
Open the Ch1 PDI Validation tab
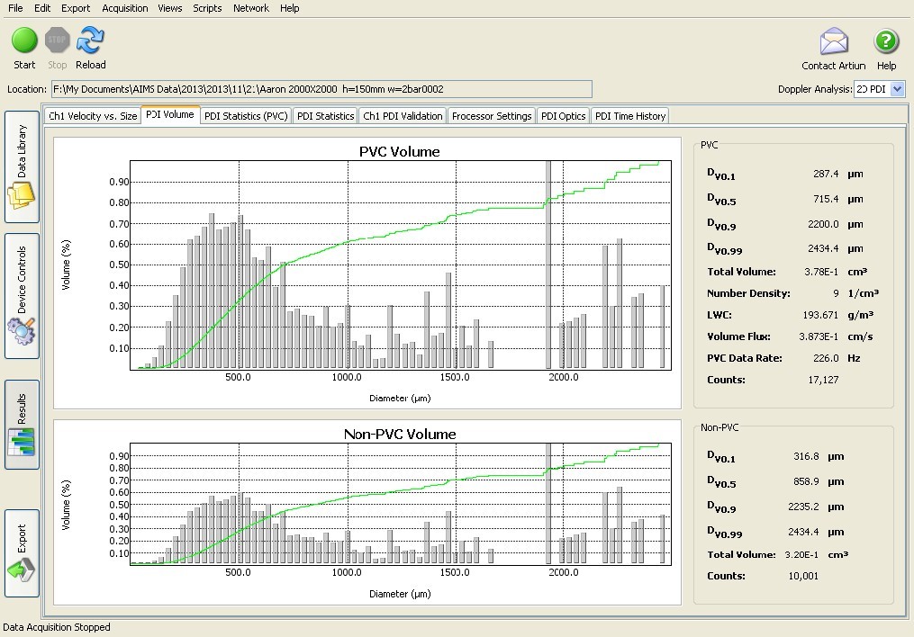tap(403, 116)
